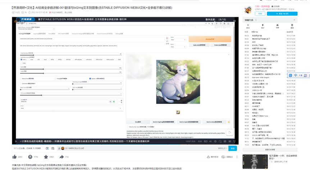This screenshot has height=170, width=310.
Task: Select Euler a sampling radio button
Action: pyautogui.click(x=21, y=59)
